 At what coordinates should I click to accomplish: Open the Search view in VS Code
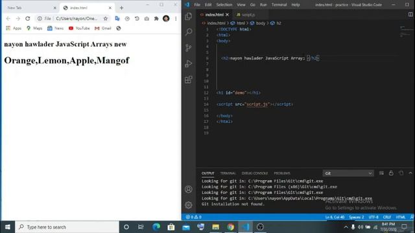(189, 32)
